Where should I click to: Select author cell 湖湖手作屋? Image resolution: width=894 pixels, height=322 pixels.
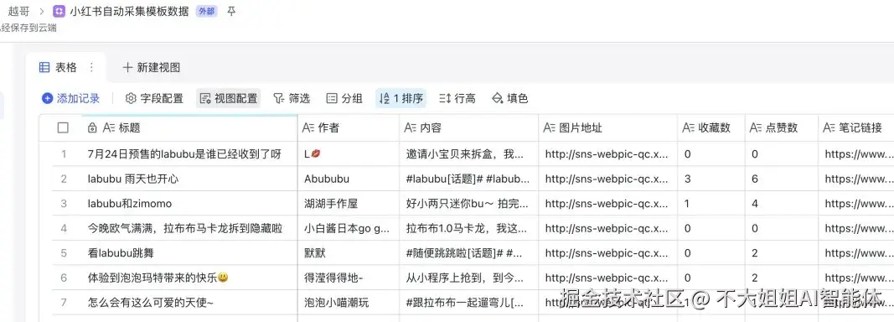(x=349, y=204)
